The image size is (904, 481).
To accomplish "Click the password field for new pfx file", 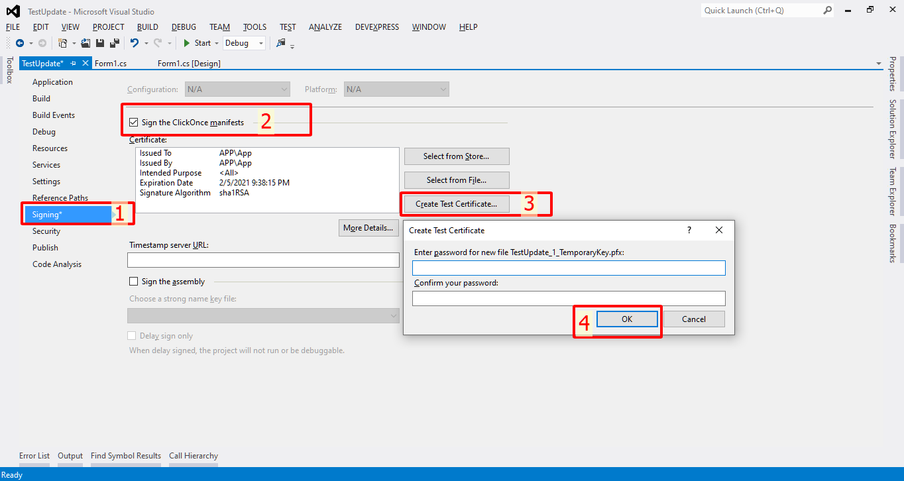I will pyautogui.click(x=569, y=268).
